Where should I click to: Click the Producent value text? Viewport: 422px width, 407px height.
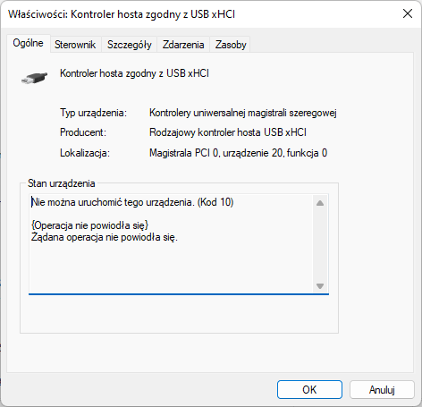[228, 132]
